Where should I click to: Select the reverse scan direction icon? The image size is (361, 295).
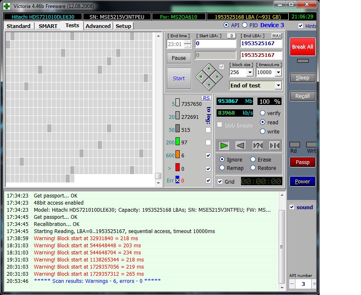(240, 146)
